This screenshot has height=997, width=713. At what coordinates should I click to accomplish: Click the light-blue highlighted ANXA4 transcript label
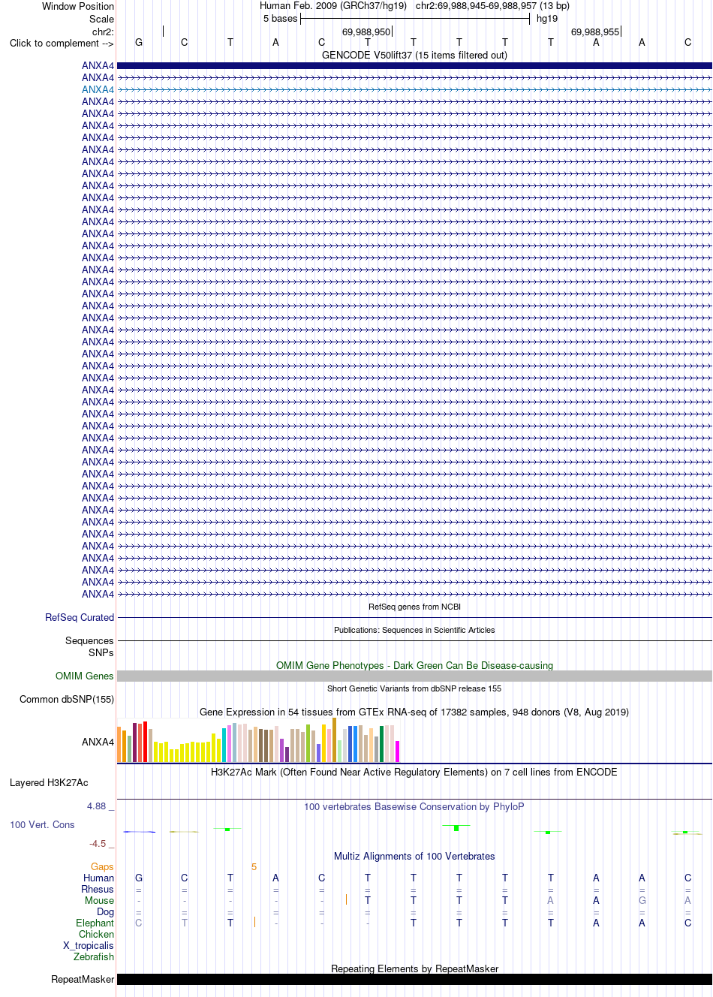[x=98, y=89]
